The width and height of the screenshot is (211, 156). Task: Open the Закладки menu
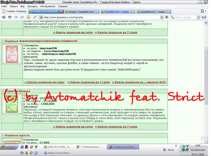(32, 6)
